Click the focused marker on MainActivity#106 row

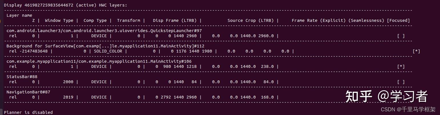click(401, 66)
